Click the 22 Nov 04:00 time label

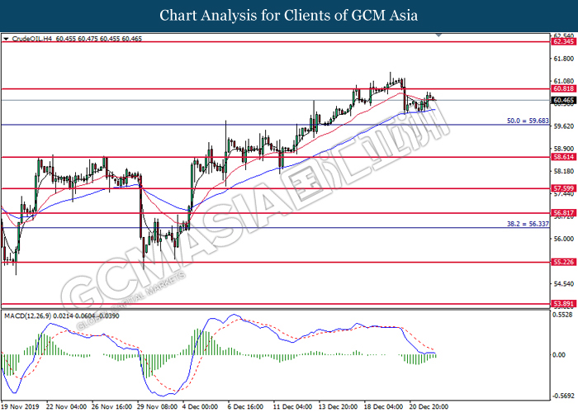(66, 406)
